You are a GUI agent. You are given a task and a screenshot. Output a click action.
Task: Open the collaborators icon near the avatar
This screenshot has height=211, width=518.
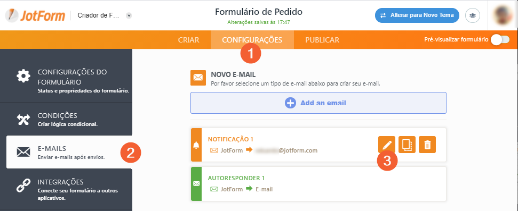tap(473, 15)
